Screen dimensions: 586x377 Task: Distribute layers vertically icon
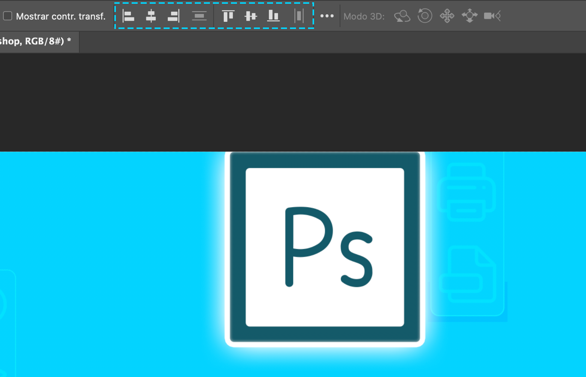(x=199, y=16)
